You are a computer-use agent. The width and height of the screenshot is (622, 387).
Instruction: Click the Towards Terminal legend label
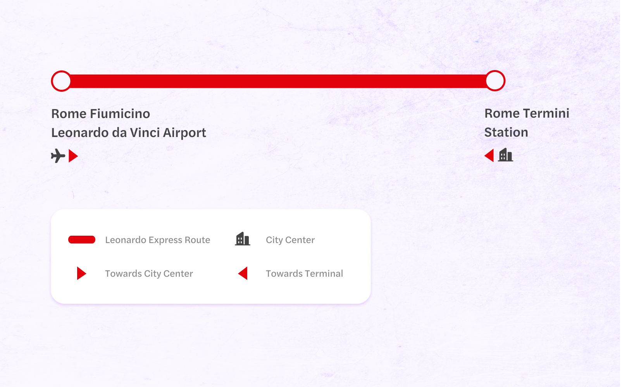coord(305,274)
